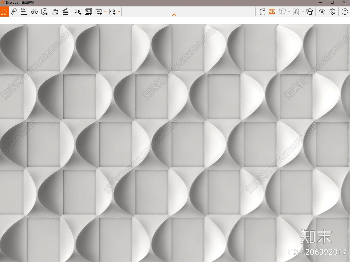The height and width of the screenshot is (262, 350).
Task: Click the binoculars collaboration icon
Action: pos(35,12)
